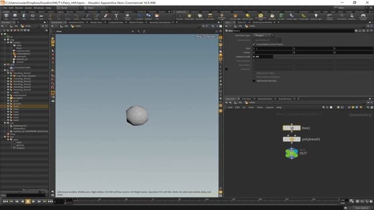Select the Sphere shelf tool
This screenshot has height=210, width=374.
15,17
